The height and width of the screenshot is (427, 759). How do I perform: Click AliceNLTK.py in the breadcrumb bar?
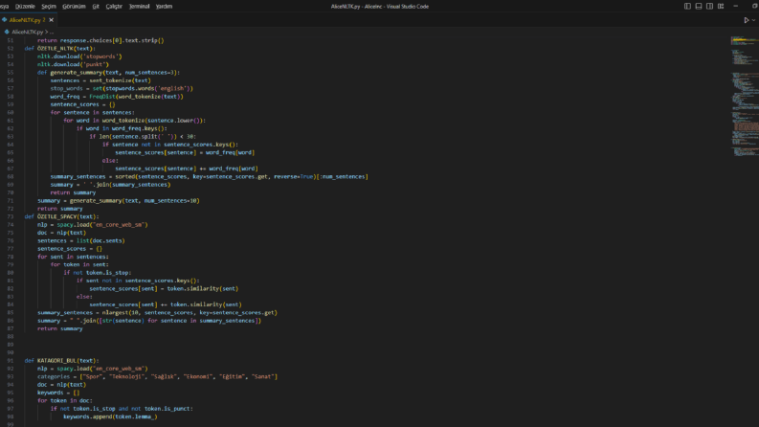(27, 32)
